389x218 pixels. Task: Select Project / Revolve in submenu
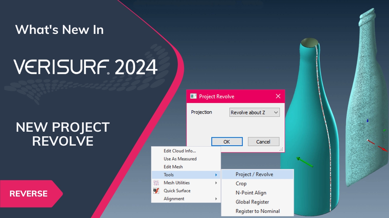coord(257,174)
